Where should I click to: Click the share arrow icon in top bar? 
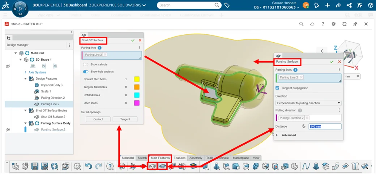(338, 5)
